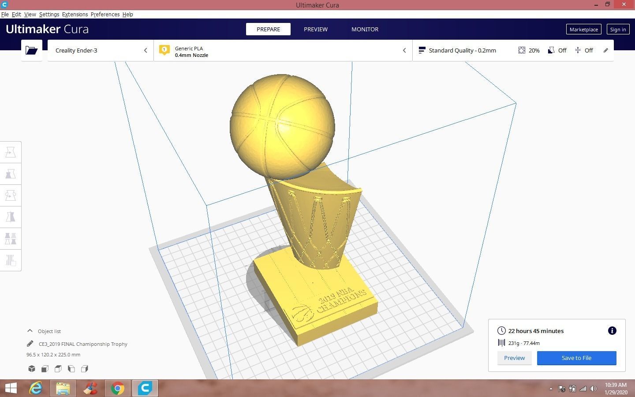Click the pencil edit icon in print settings
This screenshot has width=635, height=397.
pyautogui.click(x=606, y=50)
